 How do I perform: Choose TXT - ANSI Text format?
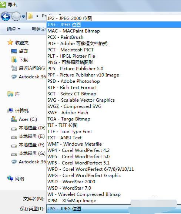pos(114,137)
